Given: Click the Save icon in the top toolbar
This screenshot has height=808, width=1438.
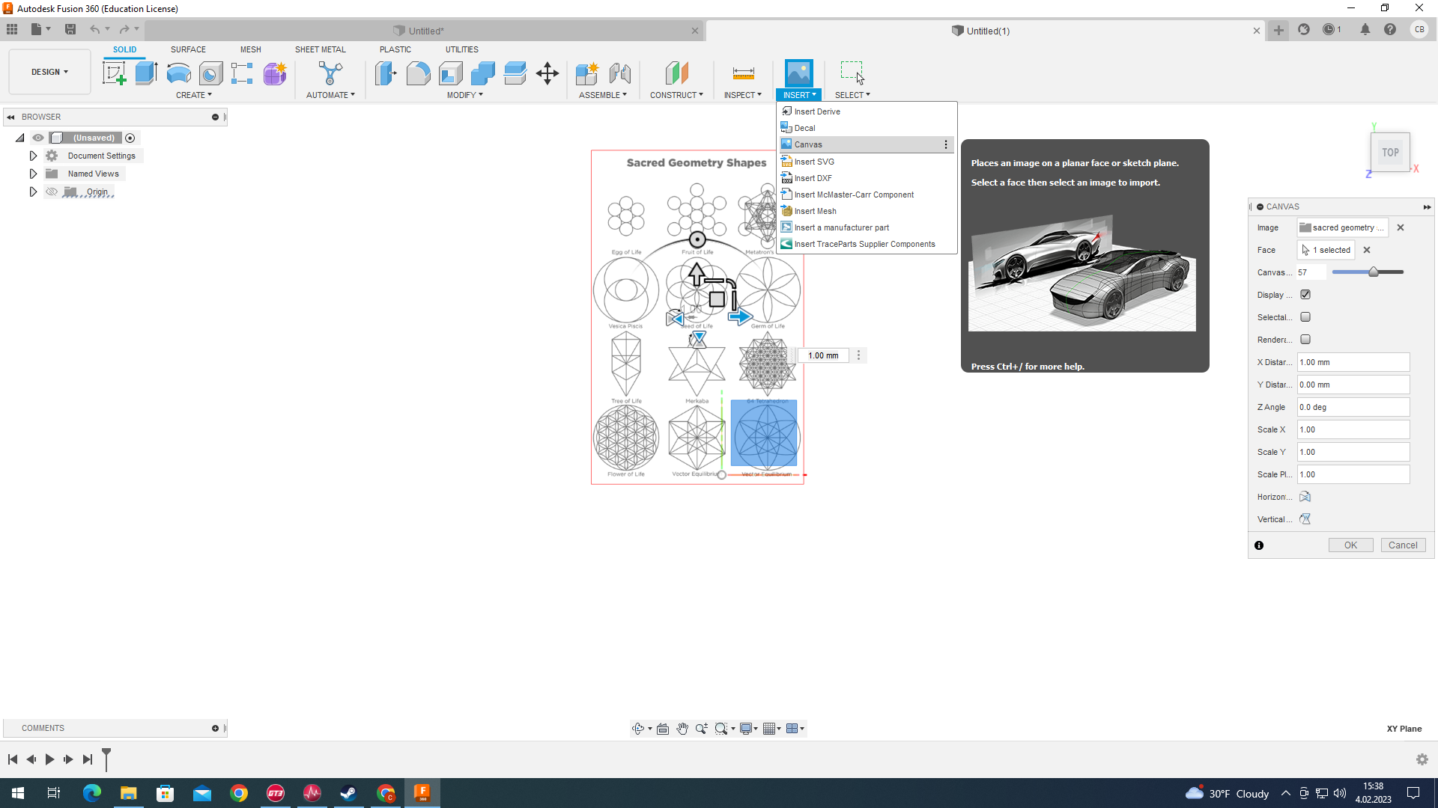Looking at the screenshot, I should [x=70, y=29].
